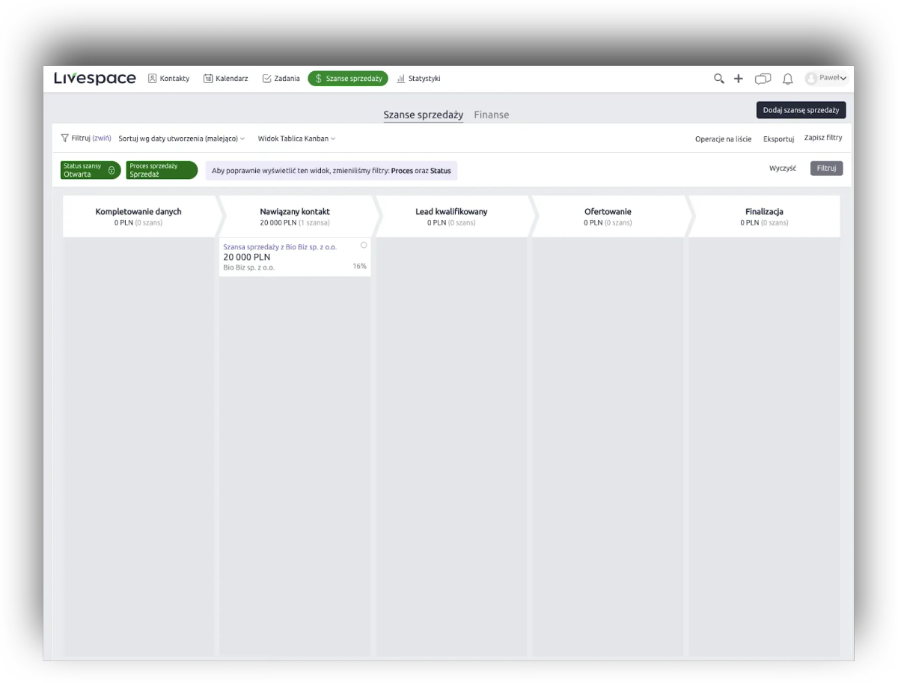Click the funnel icon beside Filtruj
Image resolution: width=898 pixels, height=683 pixels.
tap(65, 139)
